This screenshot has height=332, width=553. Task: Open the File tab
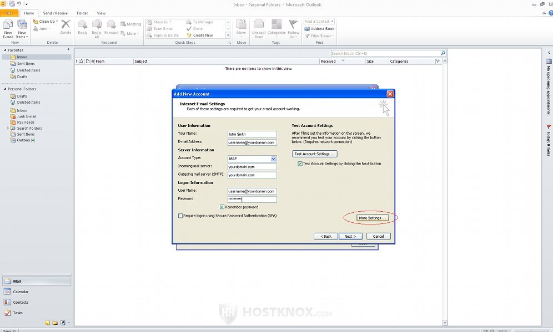tap(9, 13)
